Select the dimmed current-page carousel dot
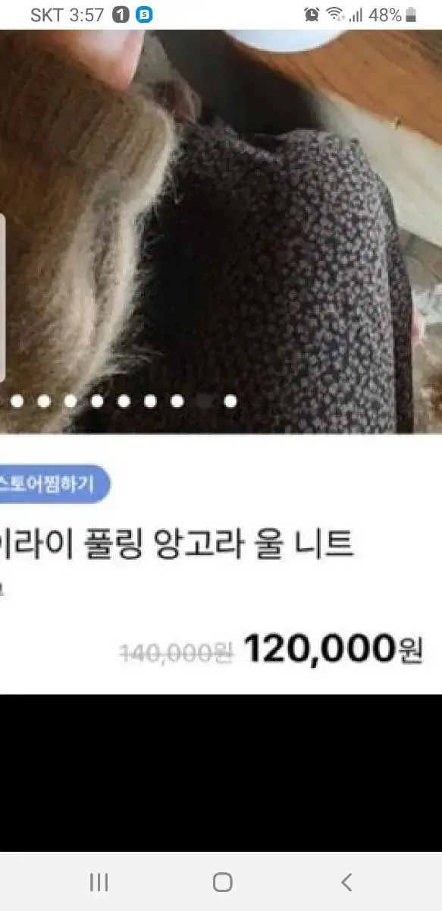Viewport: 442px width, 911px height. pyautogui.click(x=204, y=401)
